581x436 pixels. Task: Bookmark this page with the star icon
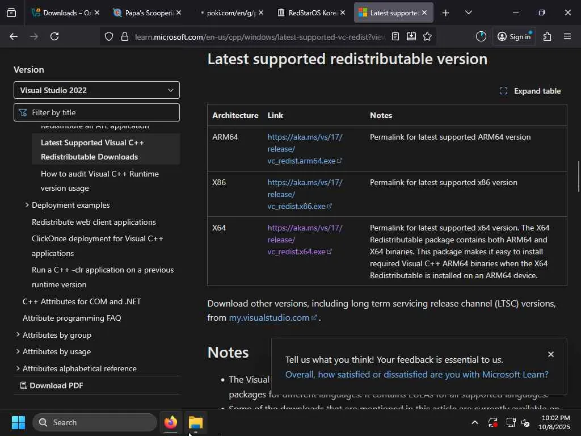427,36
